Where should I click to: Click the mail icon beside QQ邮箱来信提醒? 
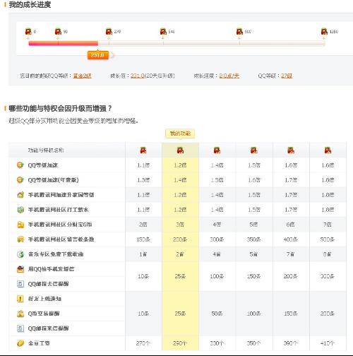click(x=20, y=328)
